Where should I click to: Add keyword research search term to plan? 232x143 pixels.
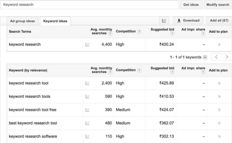tap(219, 44)
